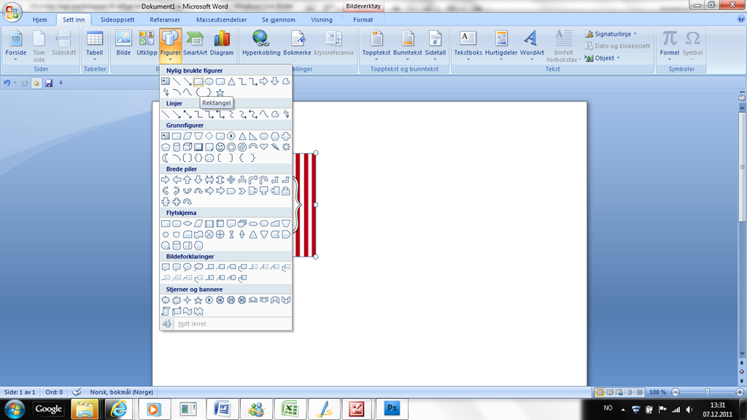Insert a Hyperkobling
Image resolution: width=747 pixels, height=420 pixels.
coord(261,44)
